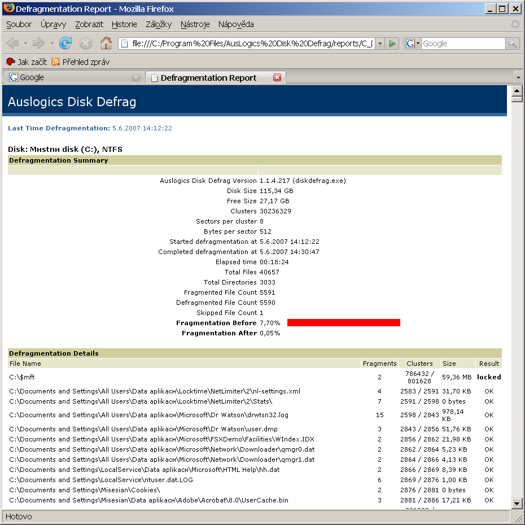
Task: Open the Zobrazit menu
Action: 89,24
